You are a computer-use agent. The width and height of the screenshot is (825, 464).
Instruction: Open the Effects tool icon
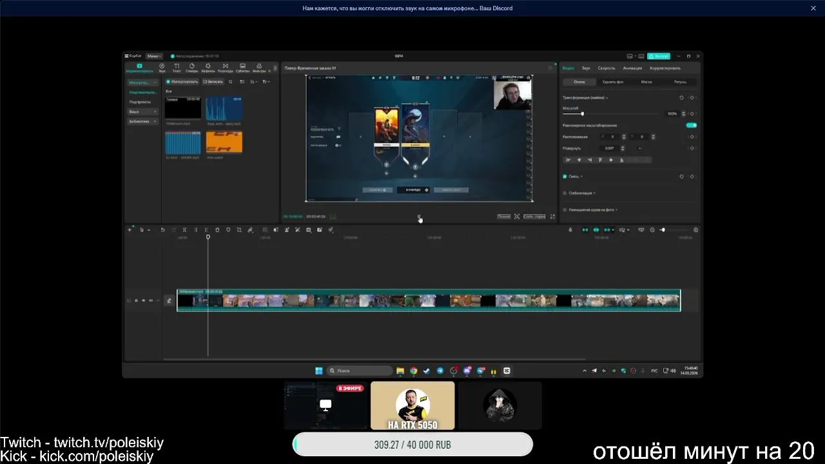coord(208,67)
